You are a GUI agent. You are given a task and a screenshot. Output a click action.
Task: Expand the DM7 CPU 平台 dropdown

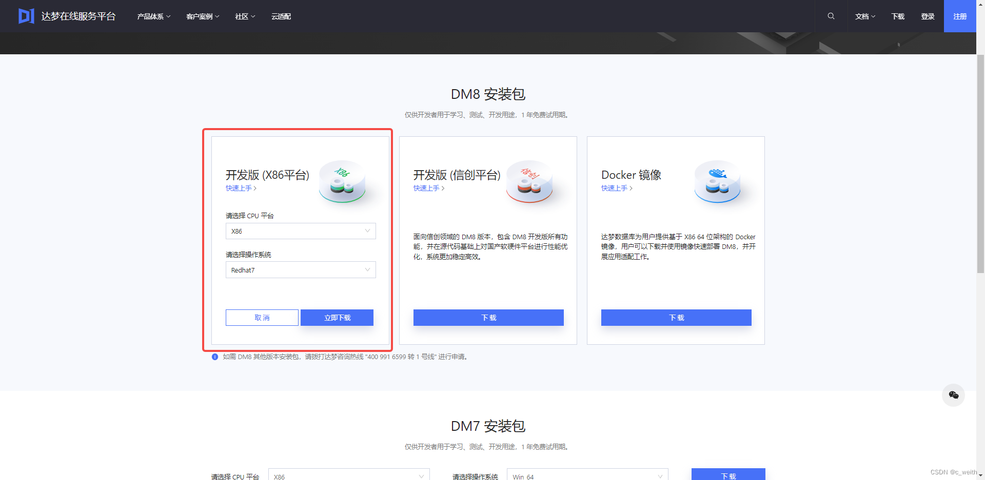(349, 476)
